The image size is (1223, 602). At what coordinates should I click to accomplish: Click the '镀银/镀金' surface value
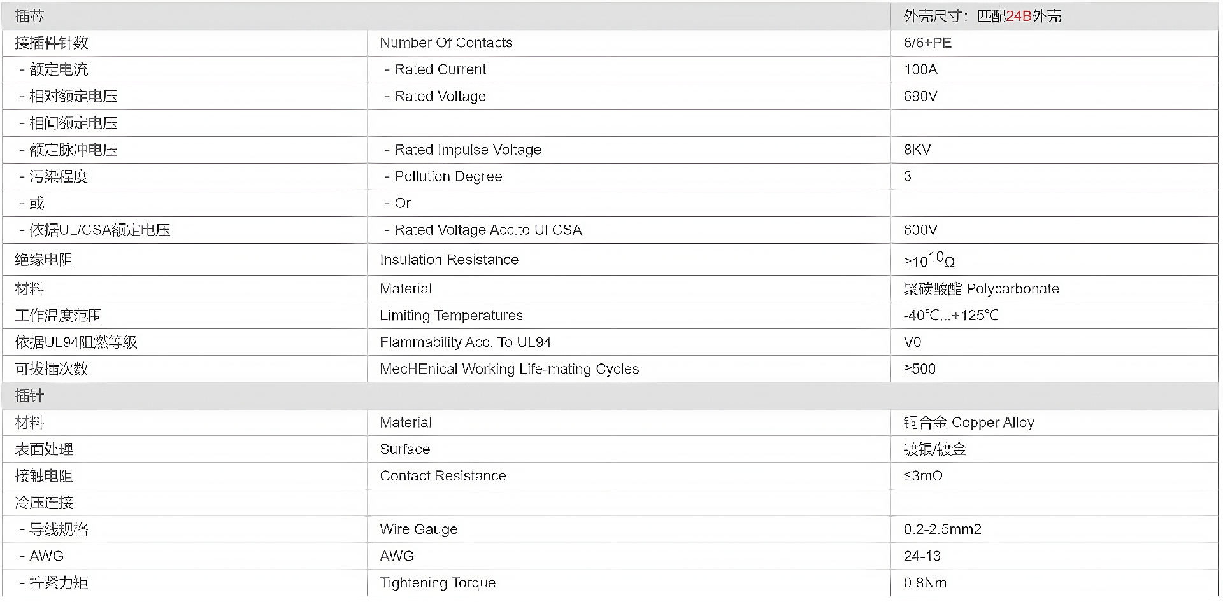(934, 449)
